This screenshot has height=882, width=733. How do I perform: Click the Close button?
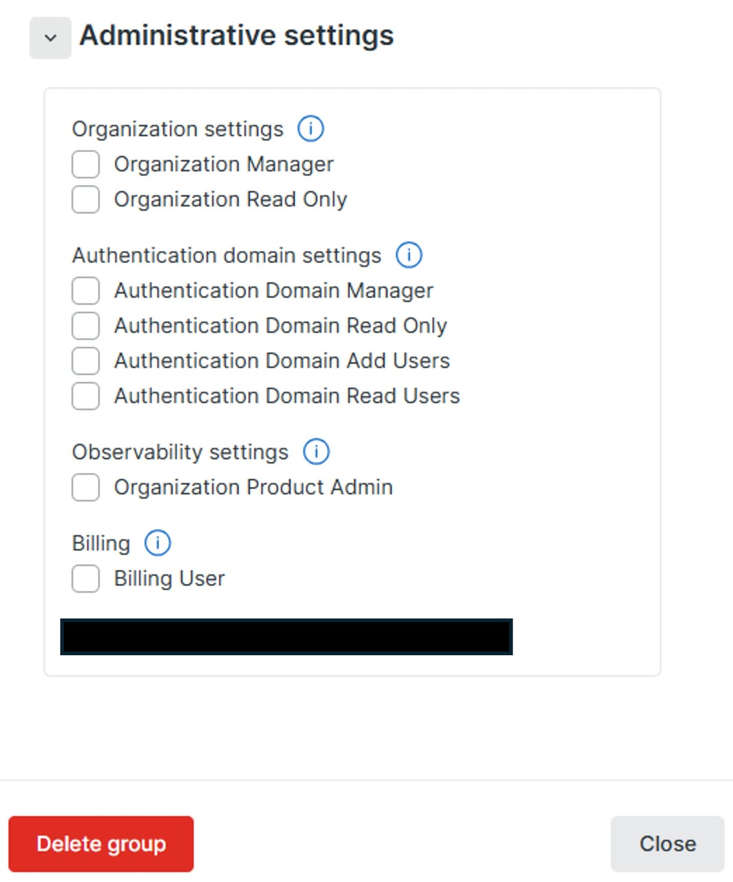[x=667, y=844]
